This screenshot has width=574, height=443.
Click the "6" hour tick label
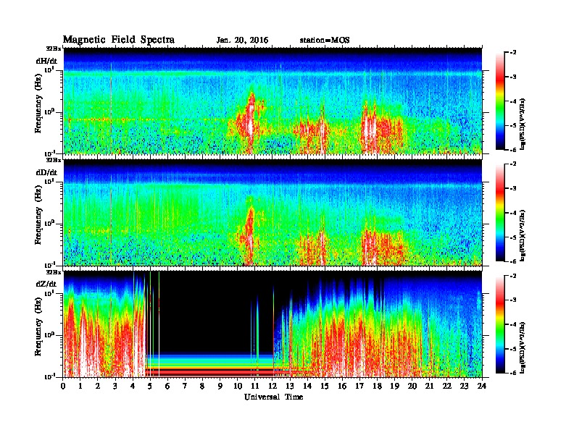tap(167, 387)
